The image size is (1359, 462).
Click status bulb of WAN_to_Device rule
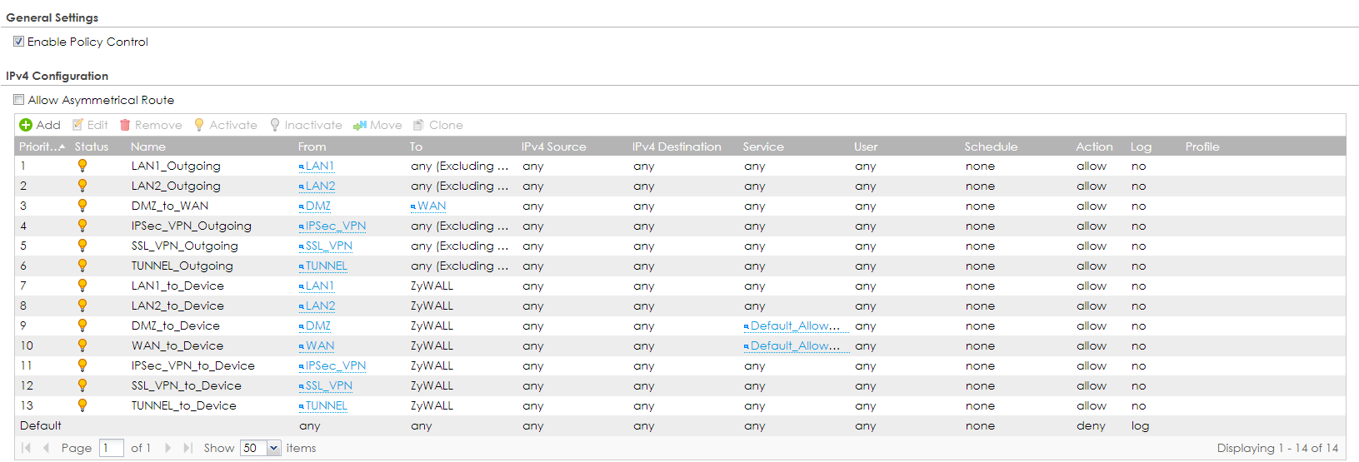click(82, 345)
